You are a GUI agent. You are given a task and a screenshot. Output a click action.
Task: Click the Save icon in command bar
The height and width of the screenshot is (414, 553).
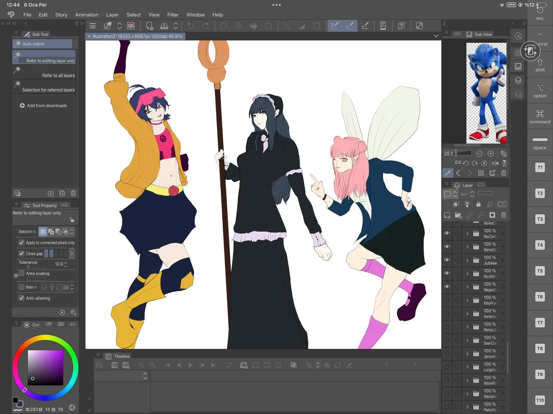coord(164,26)
